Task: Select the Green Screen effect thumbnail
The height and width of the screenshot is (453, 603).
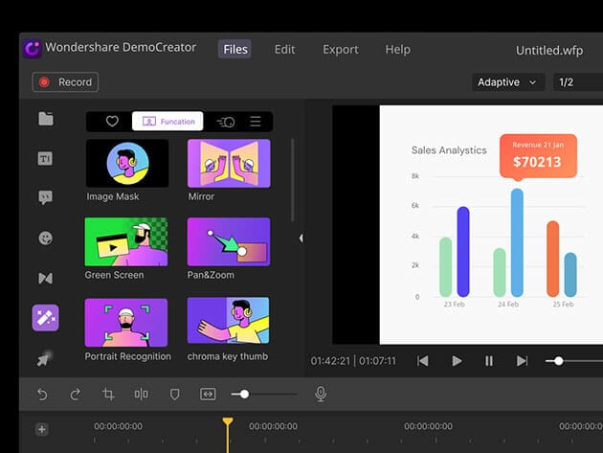Action: 126,241
